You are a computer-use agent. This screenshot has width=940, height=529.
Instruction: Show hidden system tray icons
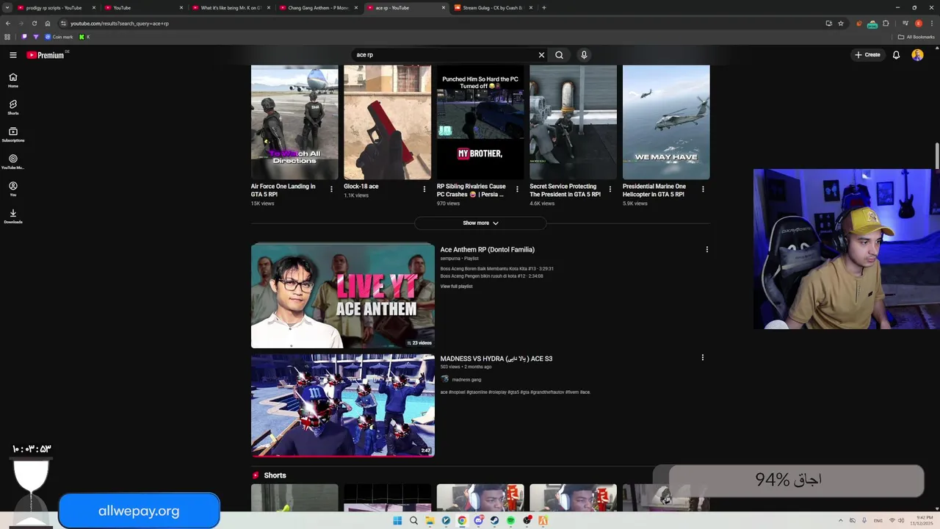[x=842, y=520]
